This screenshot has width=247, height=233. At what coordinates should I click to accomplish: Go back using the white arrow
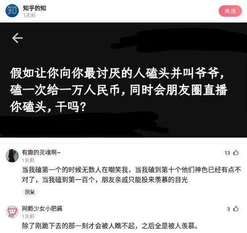pyautogui.click(x=17, y=38)
